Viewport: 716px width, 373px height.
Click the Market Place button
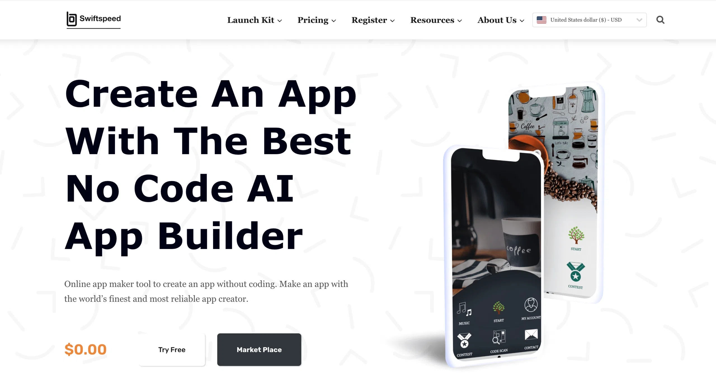(x=259, y=349)
